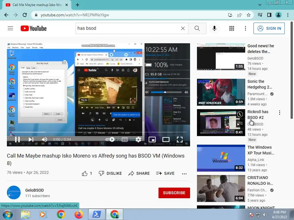Open the CRISTIANO RONALDO video title
This screenshot has height=220, width=294.
[260, 180]
